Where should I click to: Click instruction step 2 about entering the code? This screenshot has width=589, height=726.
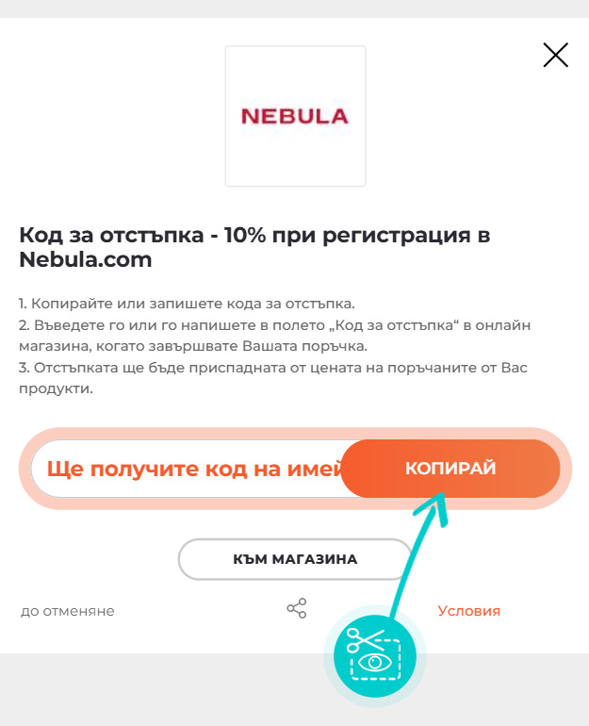tap(274, 336)
